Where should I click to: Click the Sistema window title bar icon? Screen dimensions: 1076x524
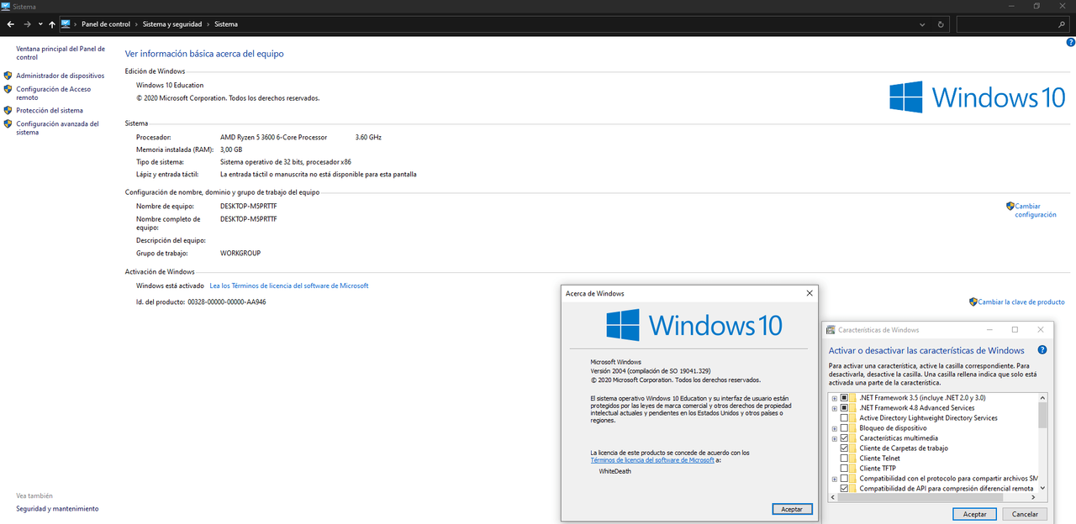[6, 6]
